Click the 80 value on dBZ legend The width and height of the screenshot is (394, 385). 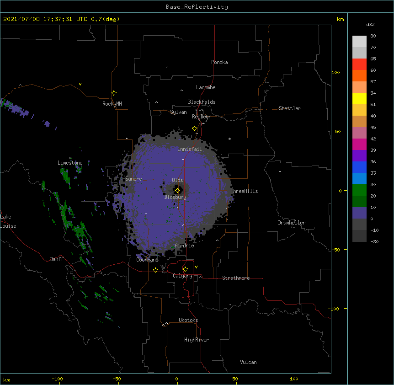(373, 36)
